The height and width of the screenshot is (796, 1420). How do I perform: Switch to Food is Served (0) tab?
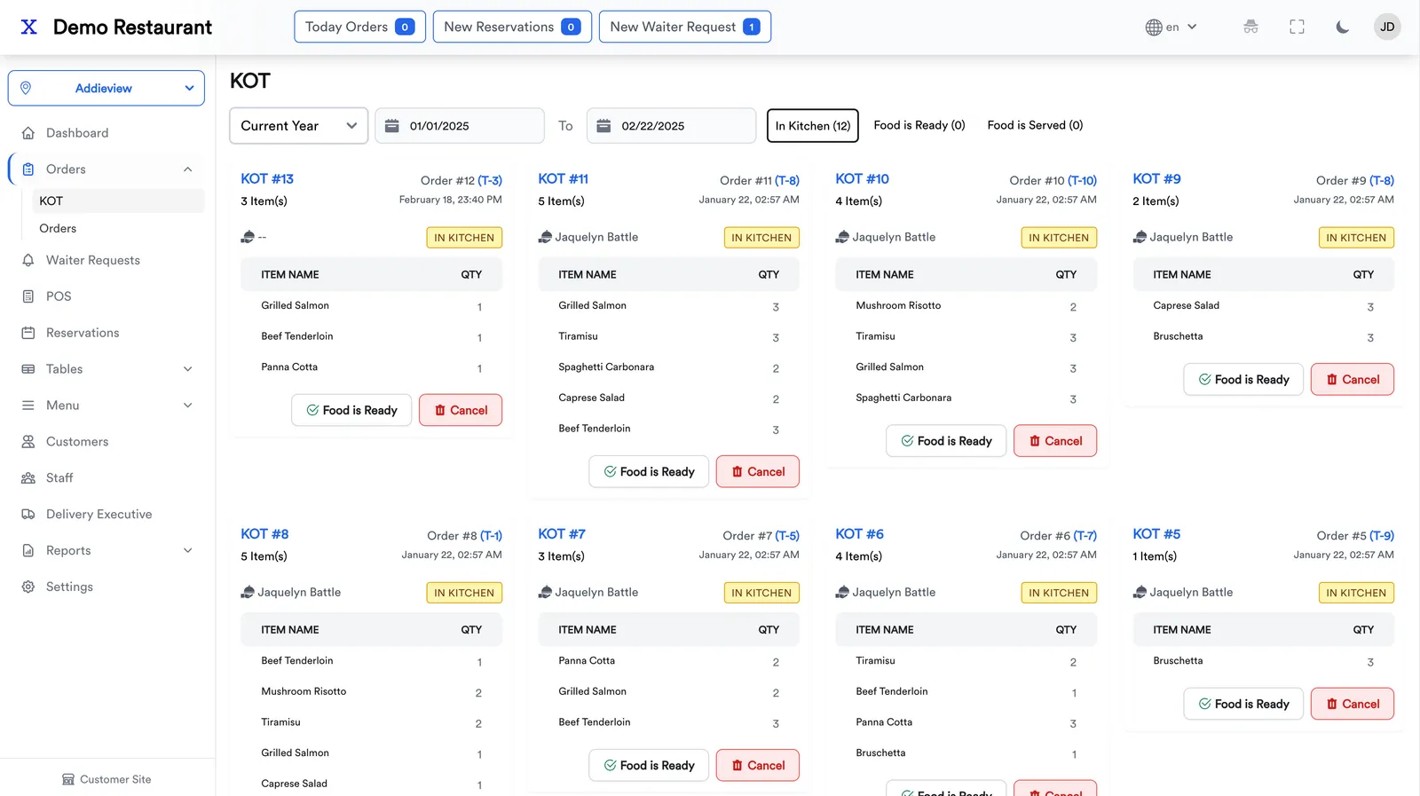(1035, 125)
